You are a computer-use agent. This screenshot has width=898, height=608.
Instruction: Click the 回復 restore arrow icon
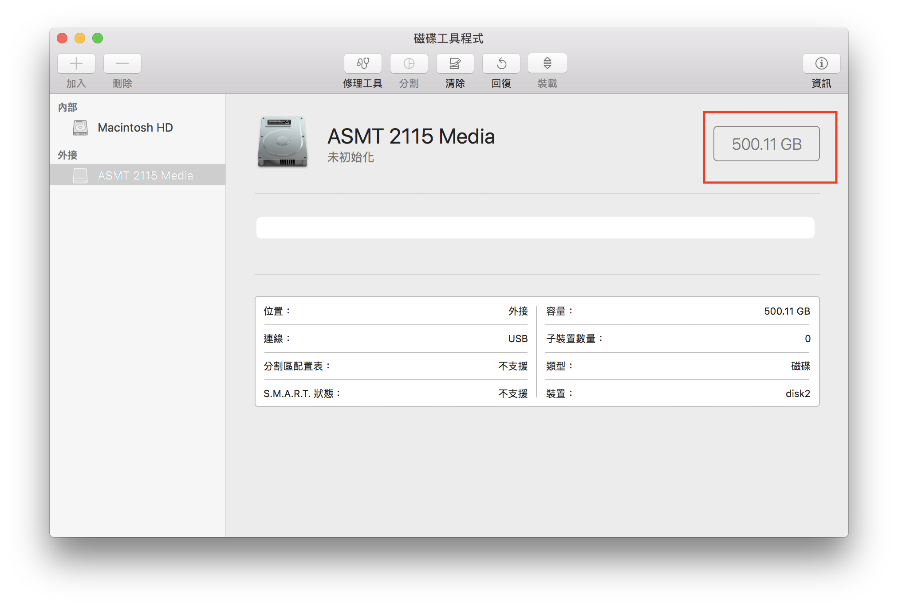(x=501, y=63)
